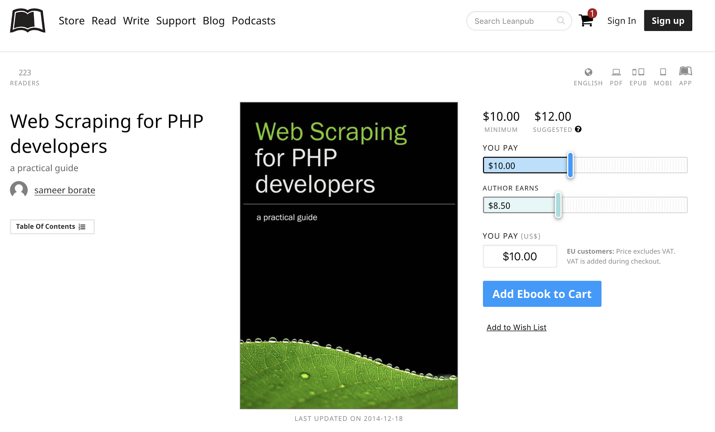Click Add Ebook to Cart
The width and height of the screenshot is (715, 432).
click(x=542, y=294)
